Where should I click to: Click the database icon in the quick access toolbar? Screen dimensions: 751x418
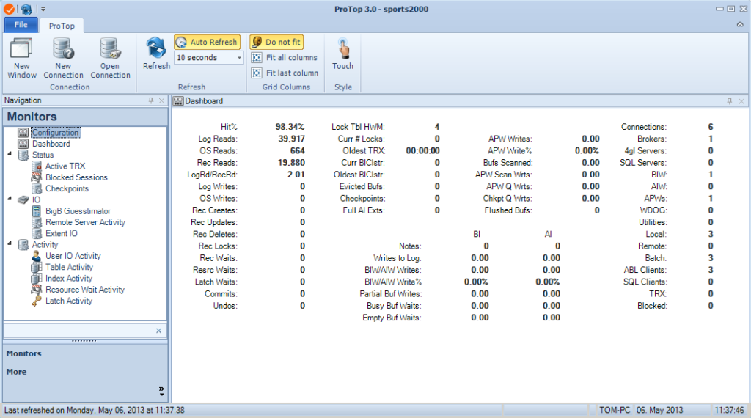[26, 9]
